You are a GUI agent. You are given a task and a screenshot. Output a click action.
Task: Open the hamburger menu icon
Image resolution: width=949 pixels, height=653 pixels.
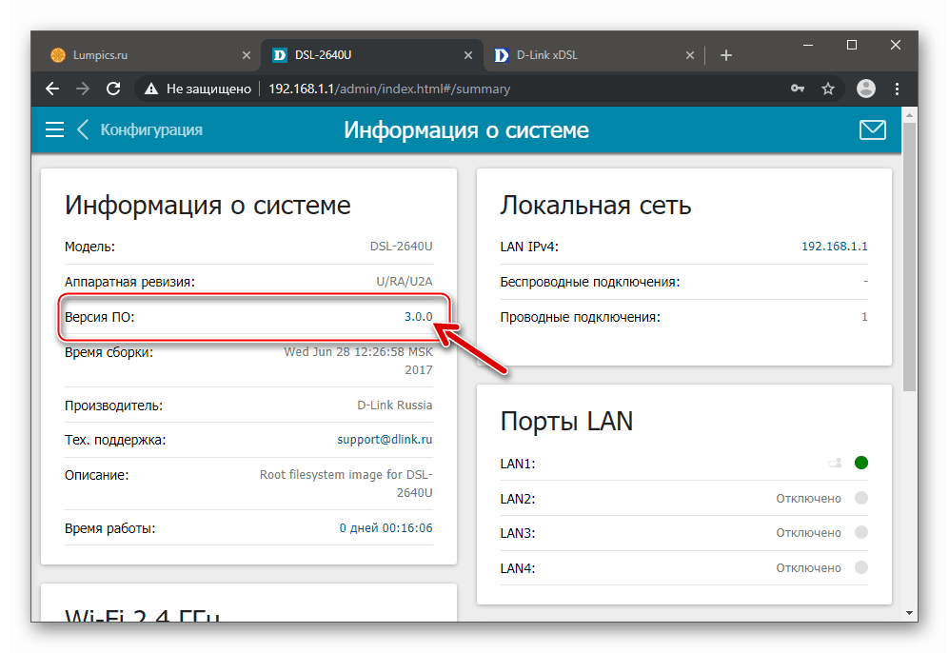click(x=54, y=129)
